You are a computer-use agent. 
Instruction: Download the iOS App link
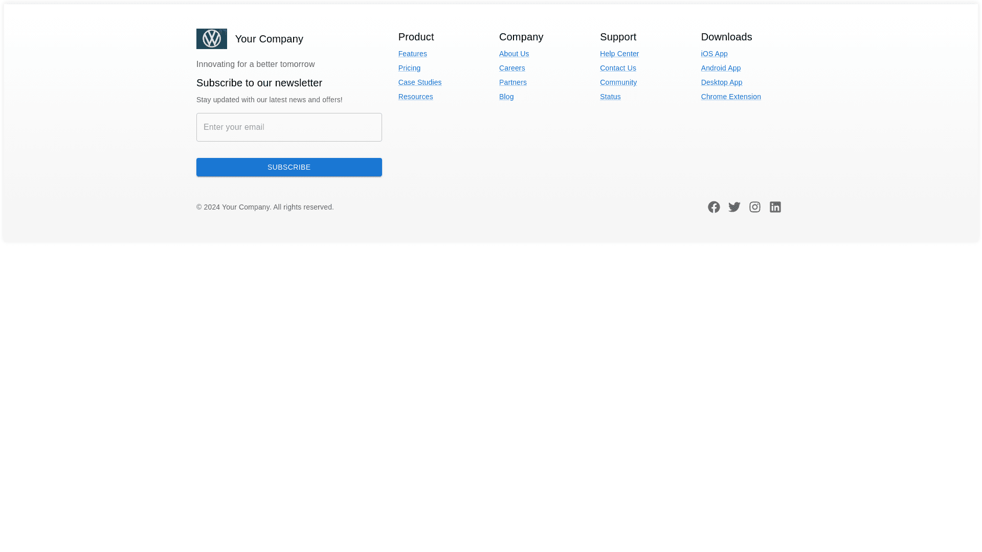[714, 54]
